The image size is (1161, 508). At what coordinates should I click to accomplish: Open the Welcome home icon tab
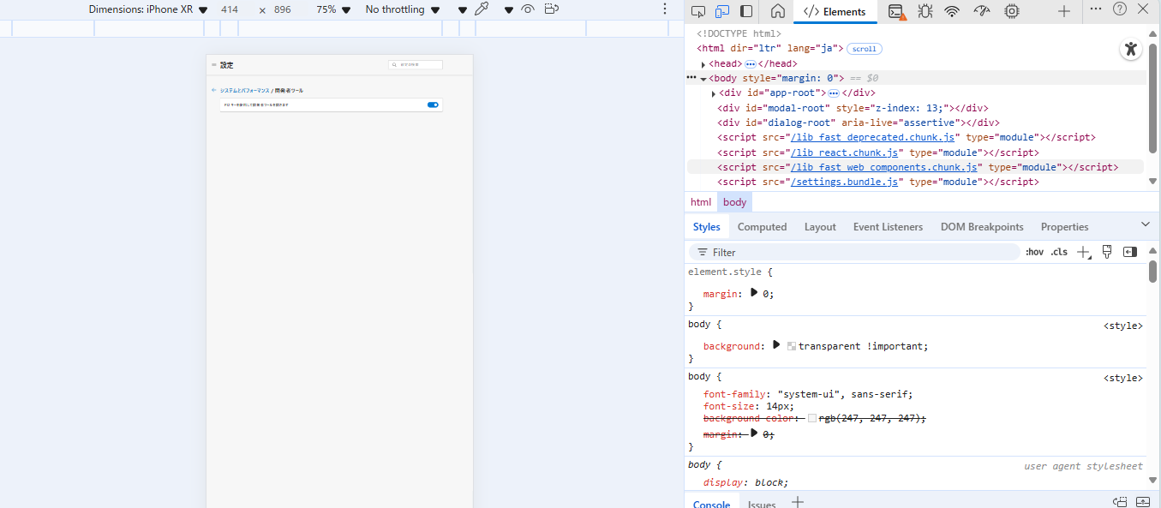(778, 11)
